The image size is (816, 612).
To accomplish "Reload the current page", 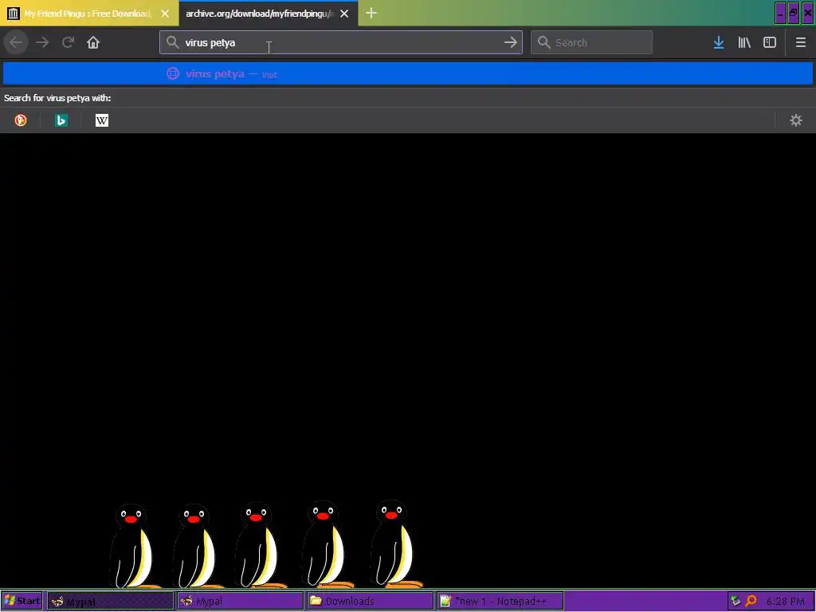I will pyautogui.click(x=68, y=42).
